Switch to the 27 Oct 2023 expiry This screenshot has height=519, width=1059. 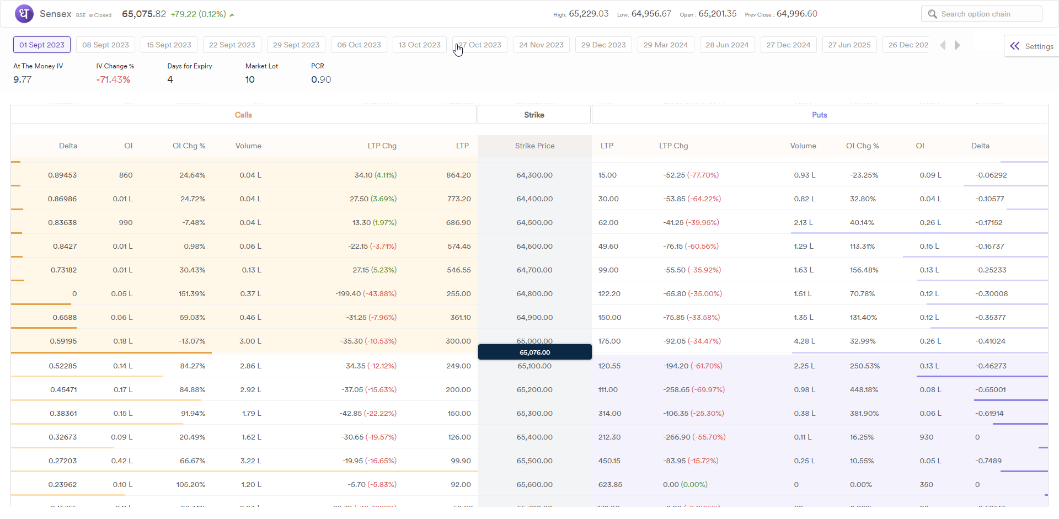pos(479,45)
